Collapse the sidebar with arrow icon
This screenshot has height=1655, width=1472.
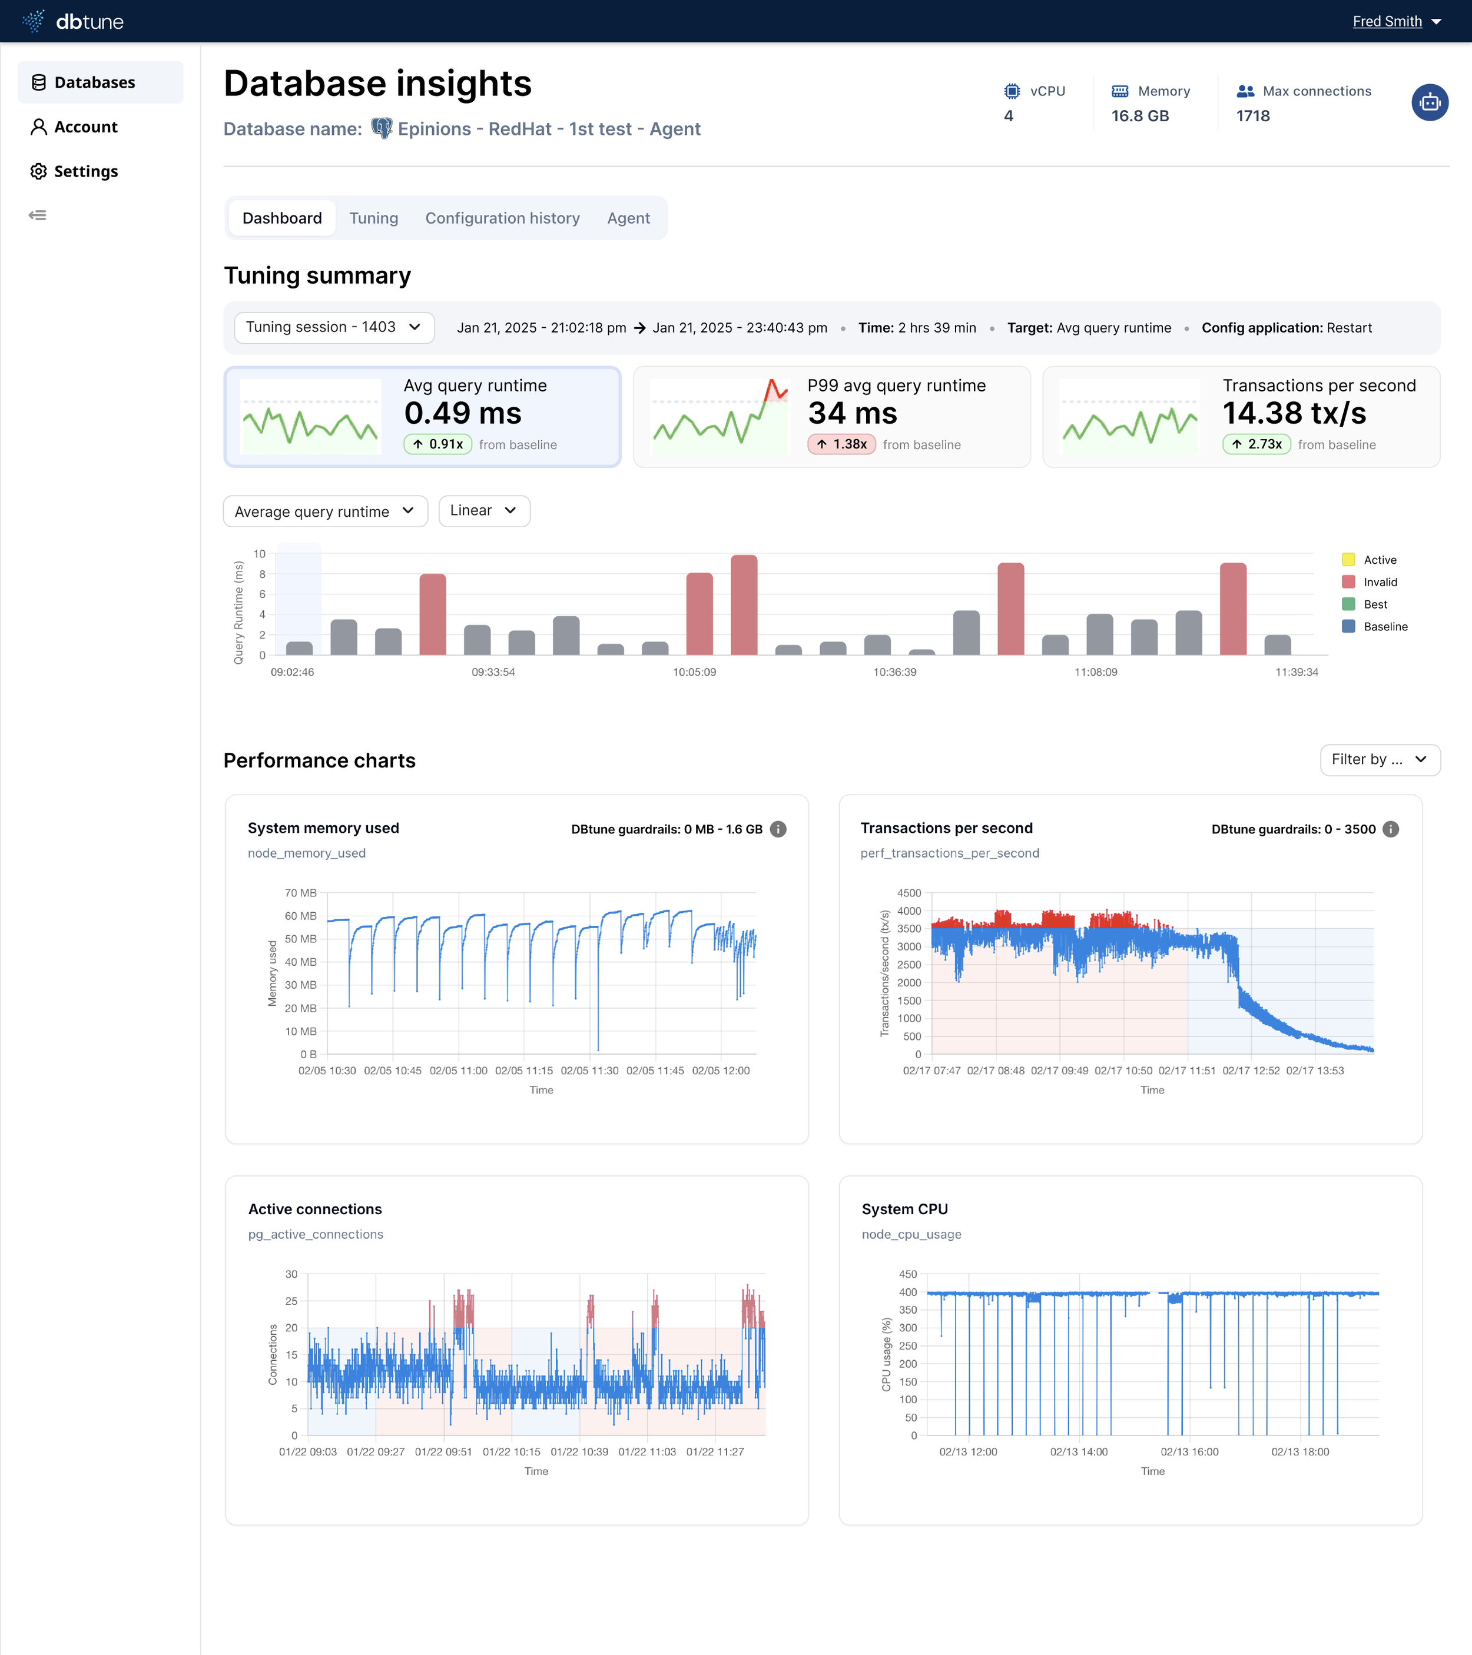click(37, 215)
